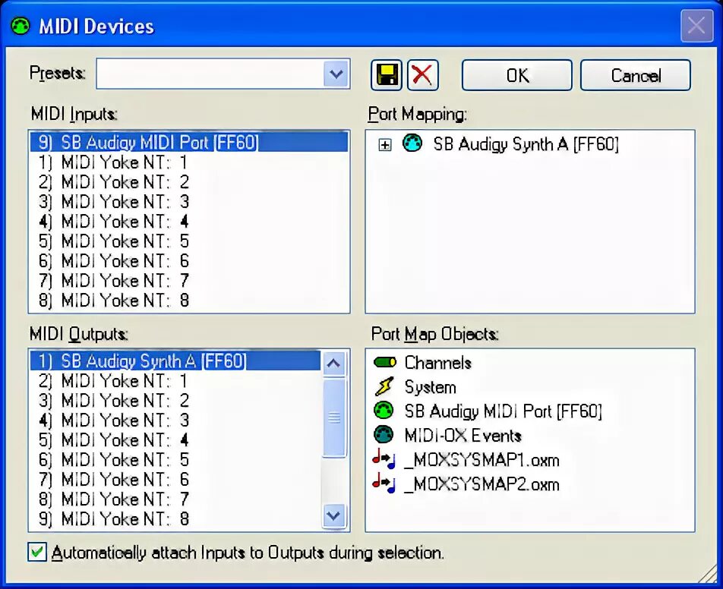Viewport: 723px width, 589px height.
Task: Select output 8) MIDI Yoke NT: 7
Action: coord(175,499)
